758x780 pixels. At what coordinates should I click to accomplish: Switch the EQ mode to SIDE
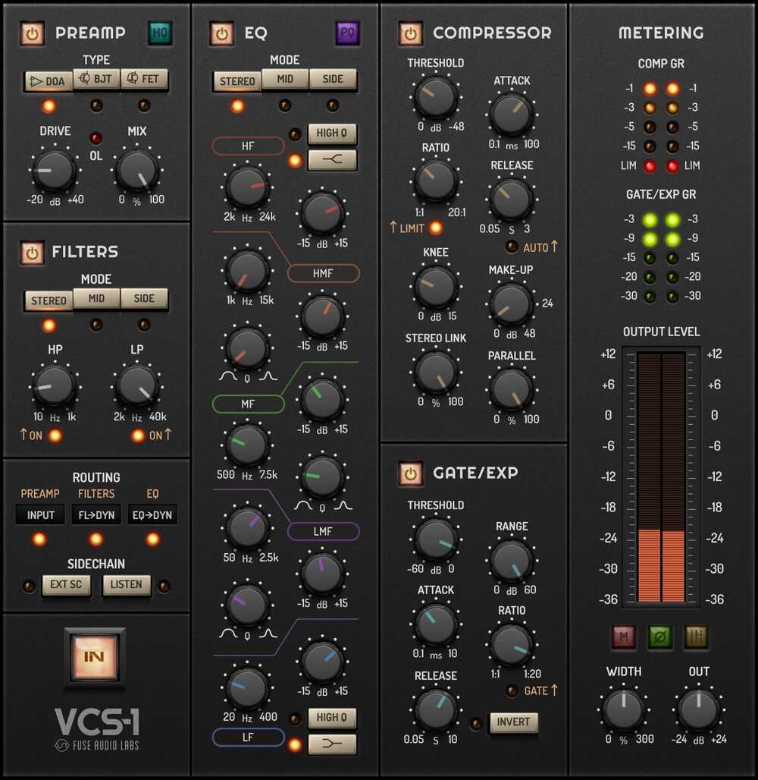334,79
